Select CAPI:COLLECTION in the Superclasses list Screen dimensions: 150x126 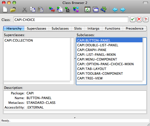(19, 41)
